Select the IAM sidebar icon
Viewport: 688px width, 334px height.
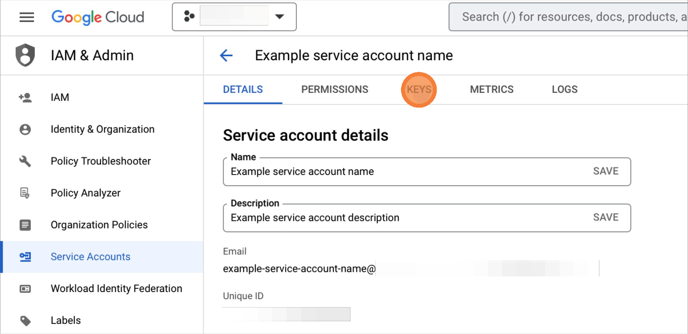pyautogui.click(x=25, y=97)
